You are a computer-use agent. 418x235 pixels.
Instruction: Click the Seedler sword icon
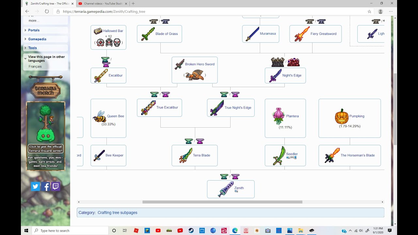pos(279,156)
